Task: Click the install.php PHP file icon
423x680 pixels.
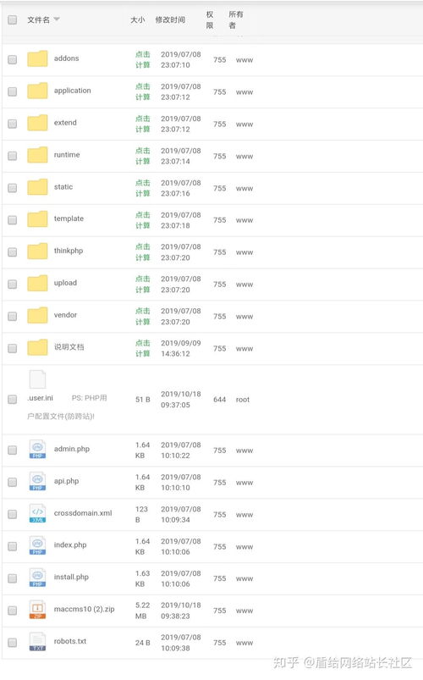Action: click(37, 578)
